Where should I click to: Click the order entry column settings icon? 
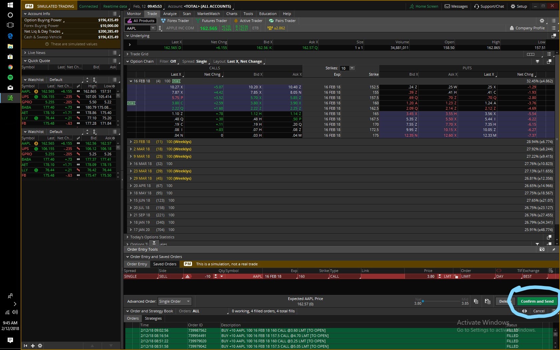(551, 271)
